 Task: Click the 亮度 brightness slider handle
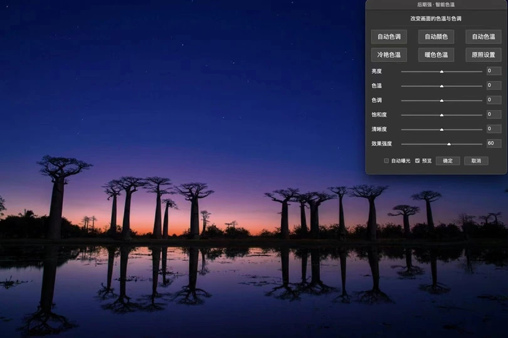pos(442,71)
